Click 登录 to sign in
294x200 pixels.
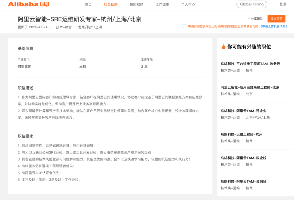click(x=283, y=4)
